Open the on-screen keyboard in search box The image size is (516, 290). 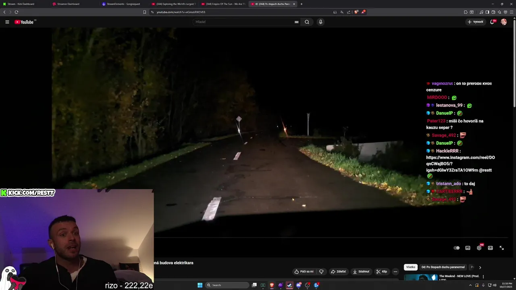[297, 22]
